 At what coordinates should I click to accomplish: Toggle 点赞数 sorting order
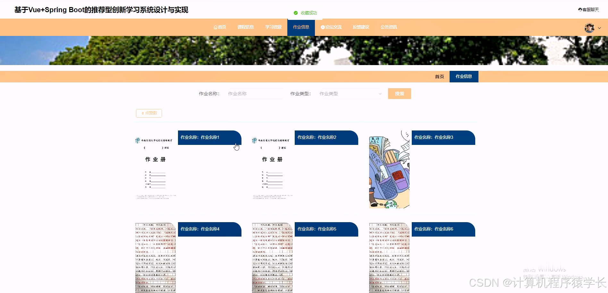pyautogui.click(x=149, y=113)
